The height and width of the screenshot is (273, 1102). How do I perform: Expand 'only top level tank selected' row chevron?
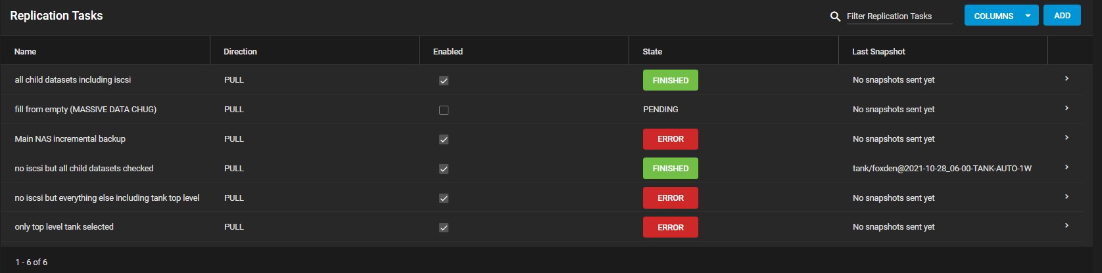coord(1066,226)
